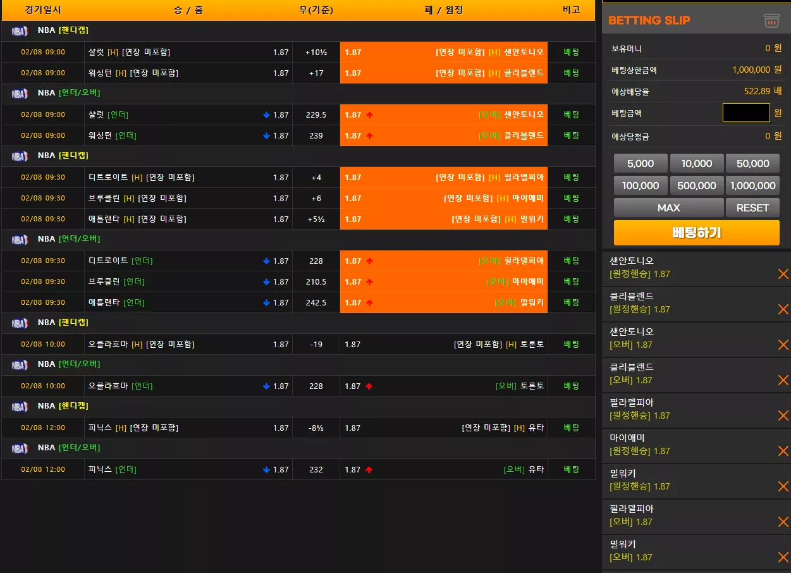791x573 pixels.
Task: Select 피닉스 [언더] 232
Action: 188,470
